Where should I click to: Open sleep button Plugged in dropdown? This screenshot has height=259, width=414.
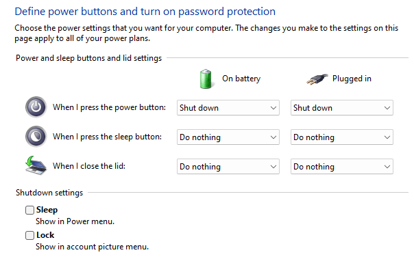tap(342, 137)
